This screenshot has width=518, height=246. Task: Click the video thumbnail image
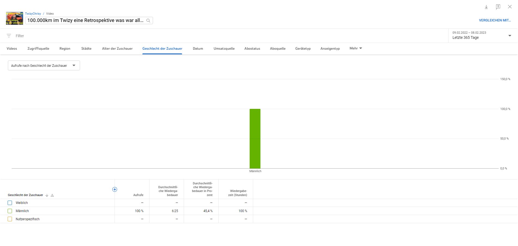15,18
